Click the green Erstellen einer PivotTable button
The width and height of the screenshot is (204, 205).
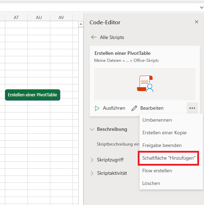(32, 95)
